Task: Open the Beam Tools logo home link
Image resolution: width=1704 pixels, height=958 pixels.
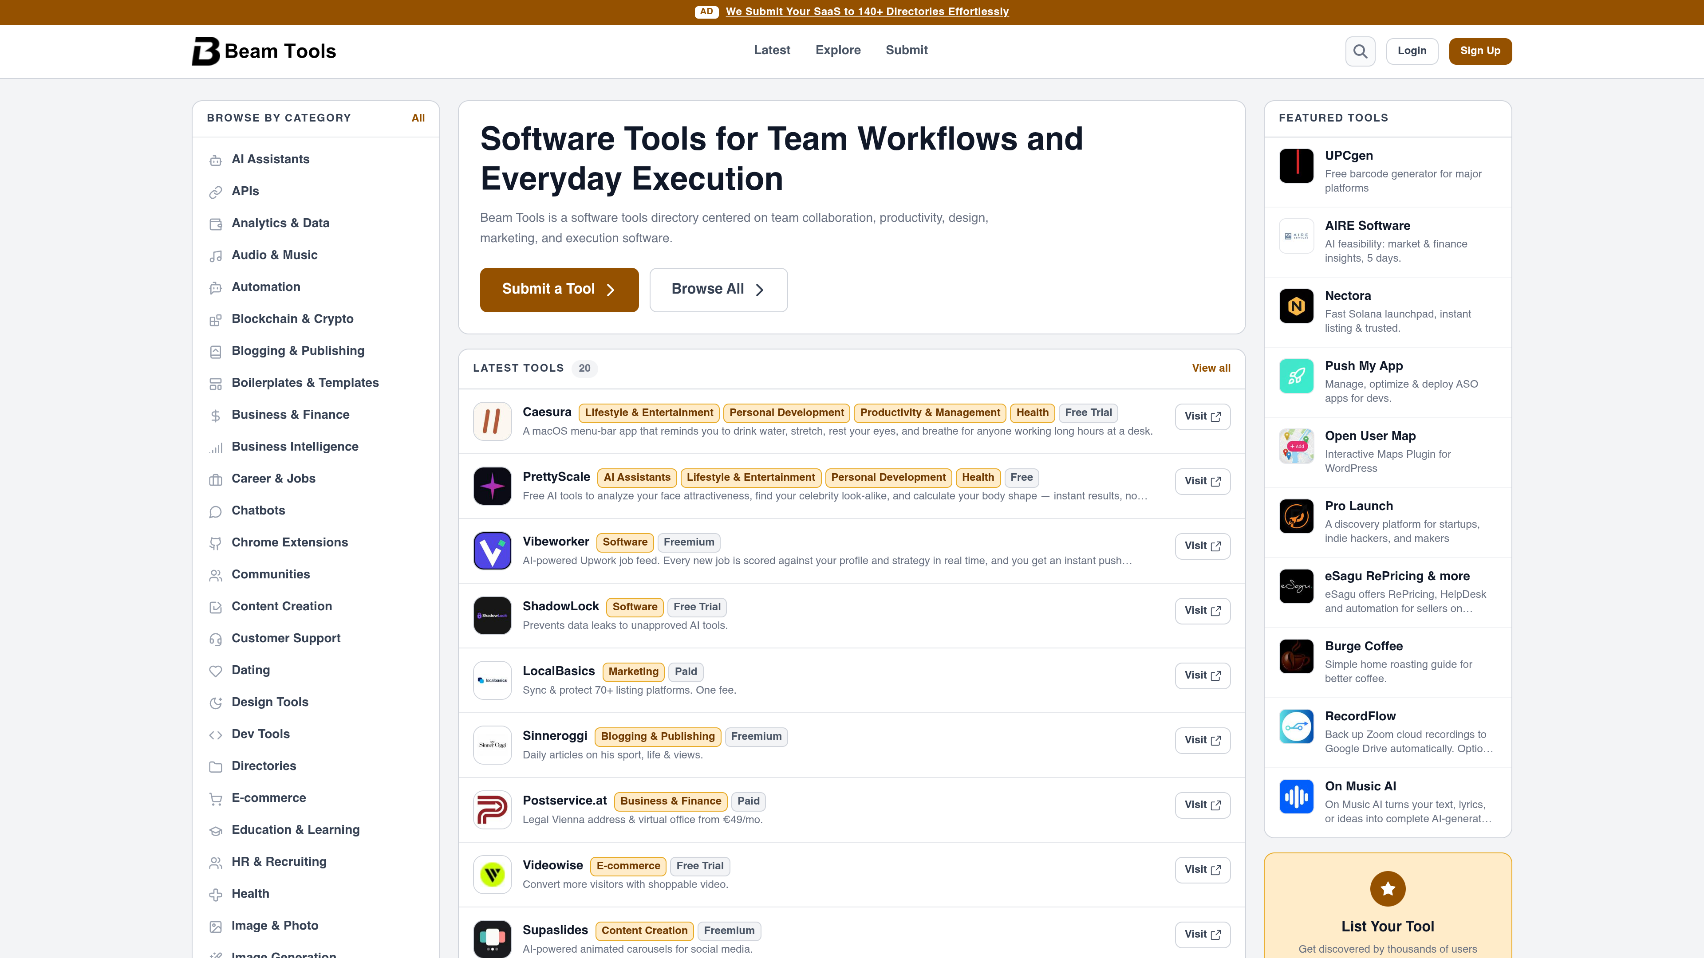Action: 263,51
